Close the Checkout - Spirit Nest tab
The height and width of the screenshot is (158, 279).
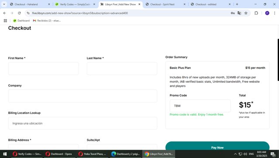click(x=185, y=4)
